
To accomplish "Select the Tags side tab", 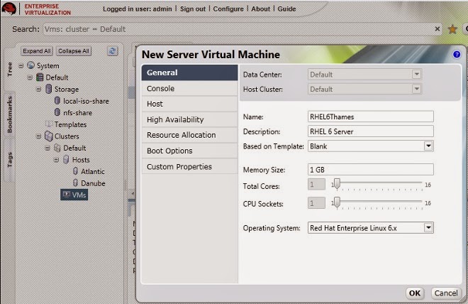I will click(9, 159).
